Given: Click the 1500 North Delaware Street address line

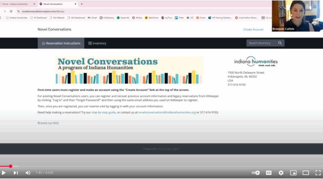Looking at the screenshot, I should pyautogui.click(x=246, y=73).
